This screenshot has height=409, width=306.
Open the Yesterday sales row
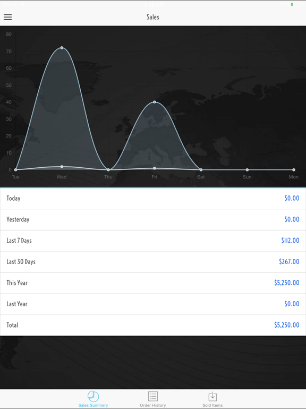tap(153, 219)
